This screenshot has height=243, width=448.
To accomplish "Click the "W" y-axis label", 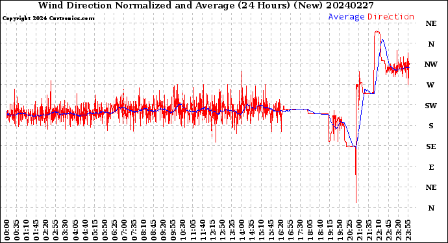I will pyautogui.click(x=430, y=85).
